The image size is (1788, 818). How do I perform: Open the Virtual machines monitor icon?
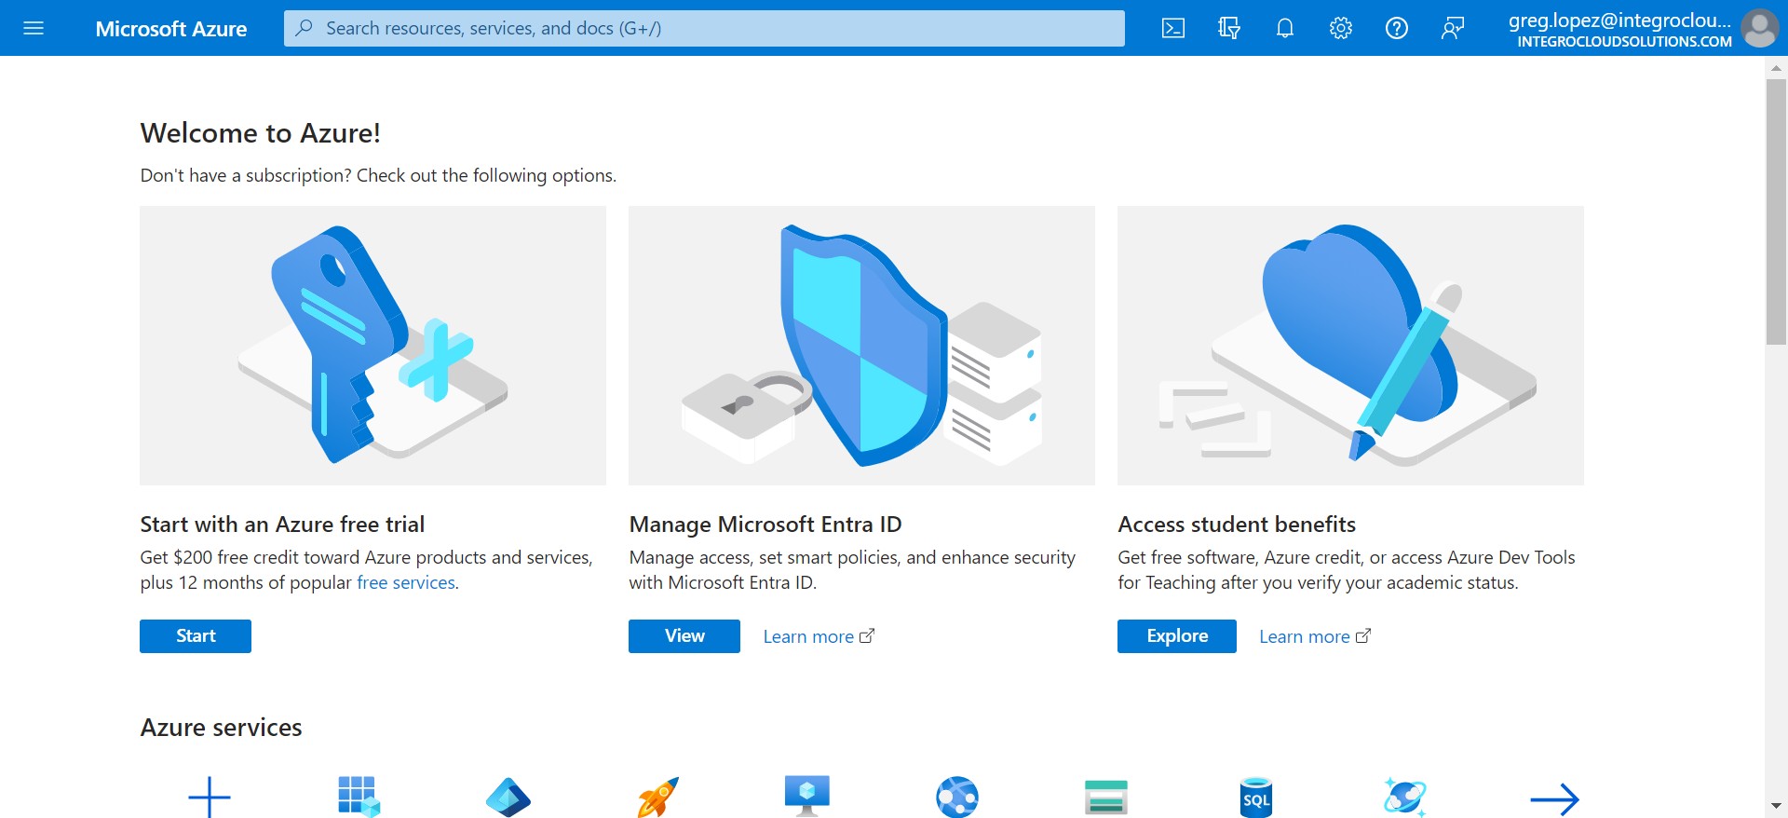(x=807, y=797)
